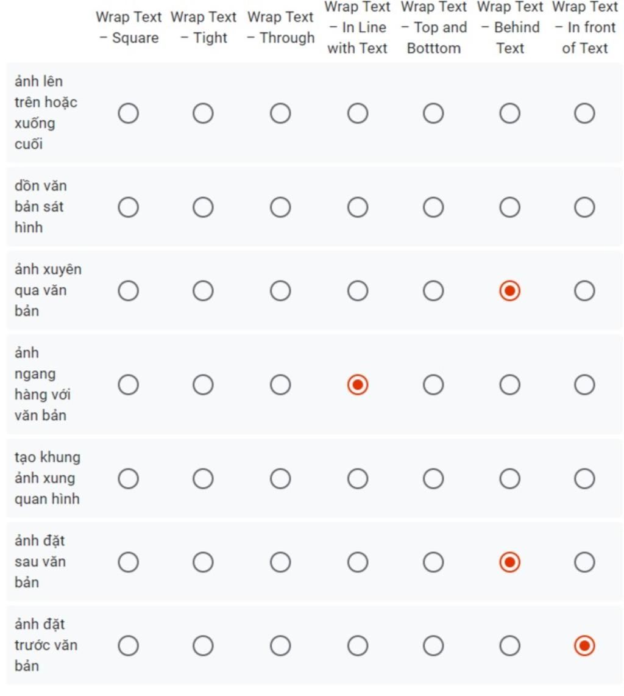The image size is (624, 696).
Task: Choose Square for 'ảnh ngang hàng với văn bản'
Action: (x=128, y=384)
